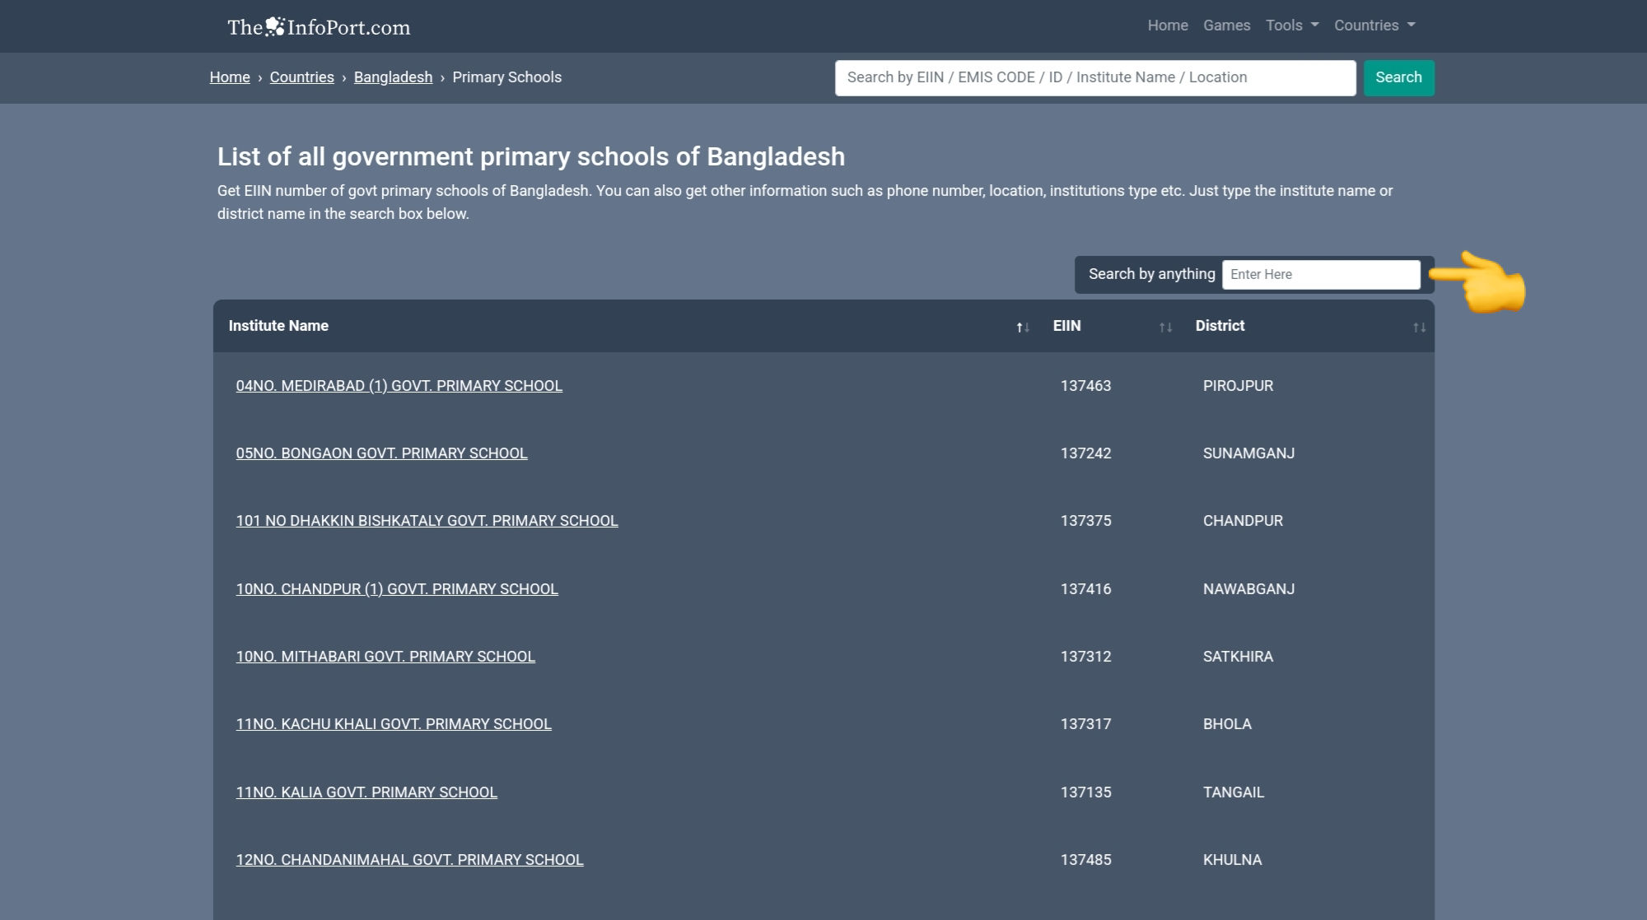Screen dimensions: 1647x920
Task: Open 11NO. KACHU KHALI GOVT. PRIMARY SCHOOL
Action: click(x=394, y=724)
